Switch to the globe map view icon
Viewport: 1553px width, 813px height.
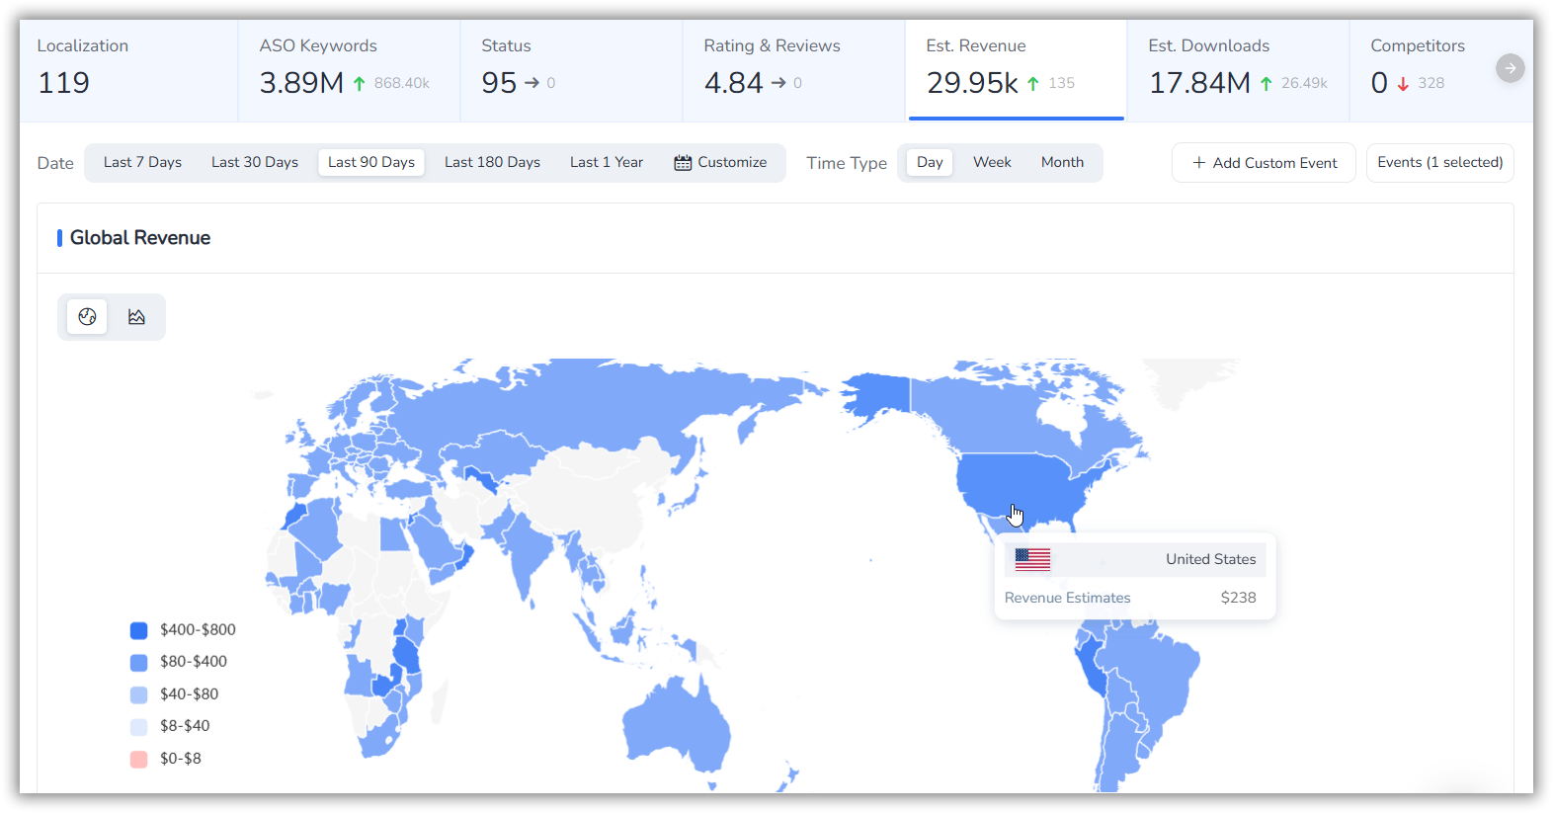(87, 317)
